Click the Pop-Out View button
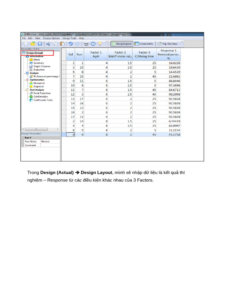Viewport: 226px width, 301px height. click(167, 44)
